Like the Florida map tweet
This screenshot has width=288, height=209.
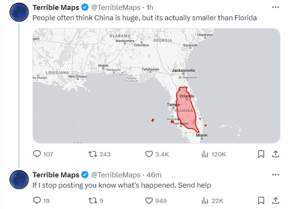(x=149, y=154)
